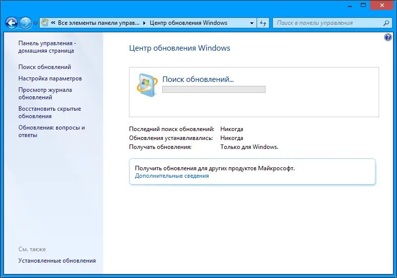The height and width of the screenshot is (278, 397).
Task: Click the 'Поиск обновлений...' status heading
Action: 198,79
